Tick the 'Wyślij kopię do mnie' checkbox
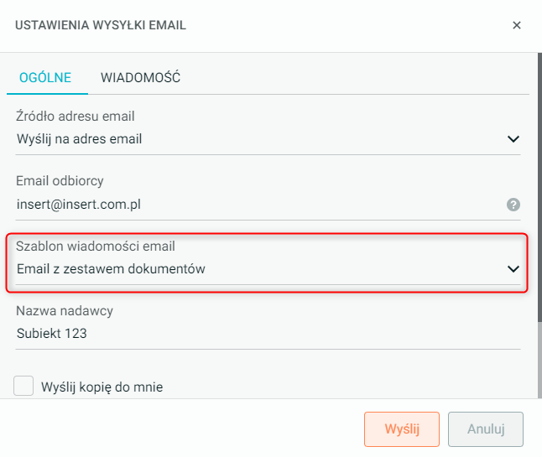 click(24, 386)
